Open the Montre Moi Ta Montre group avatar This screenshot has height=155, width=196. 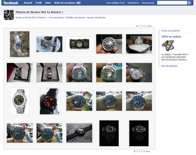(x=9, y=15)
